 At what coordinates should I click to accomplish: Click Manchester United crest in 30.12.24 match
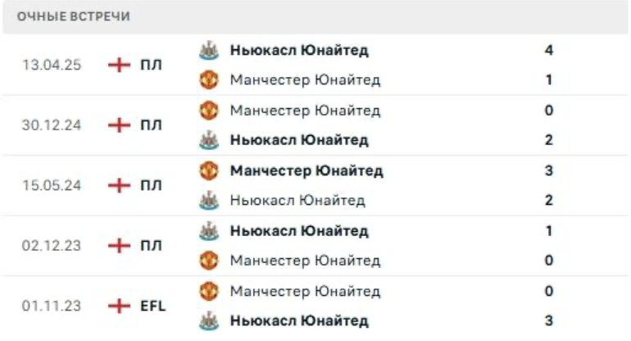(x=209, y=110)
